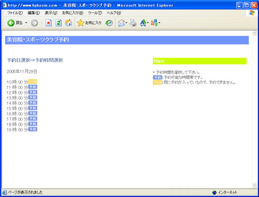Reserve the 16時00分 time slot
The image size is (259, 197).
33,113
